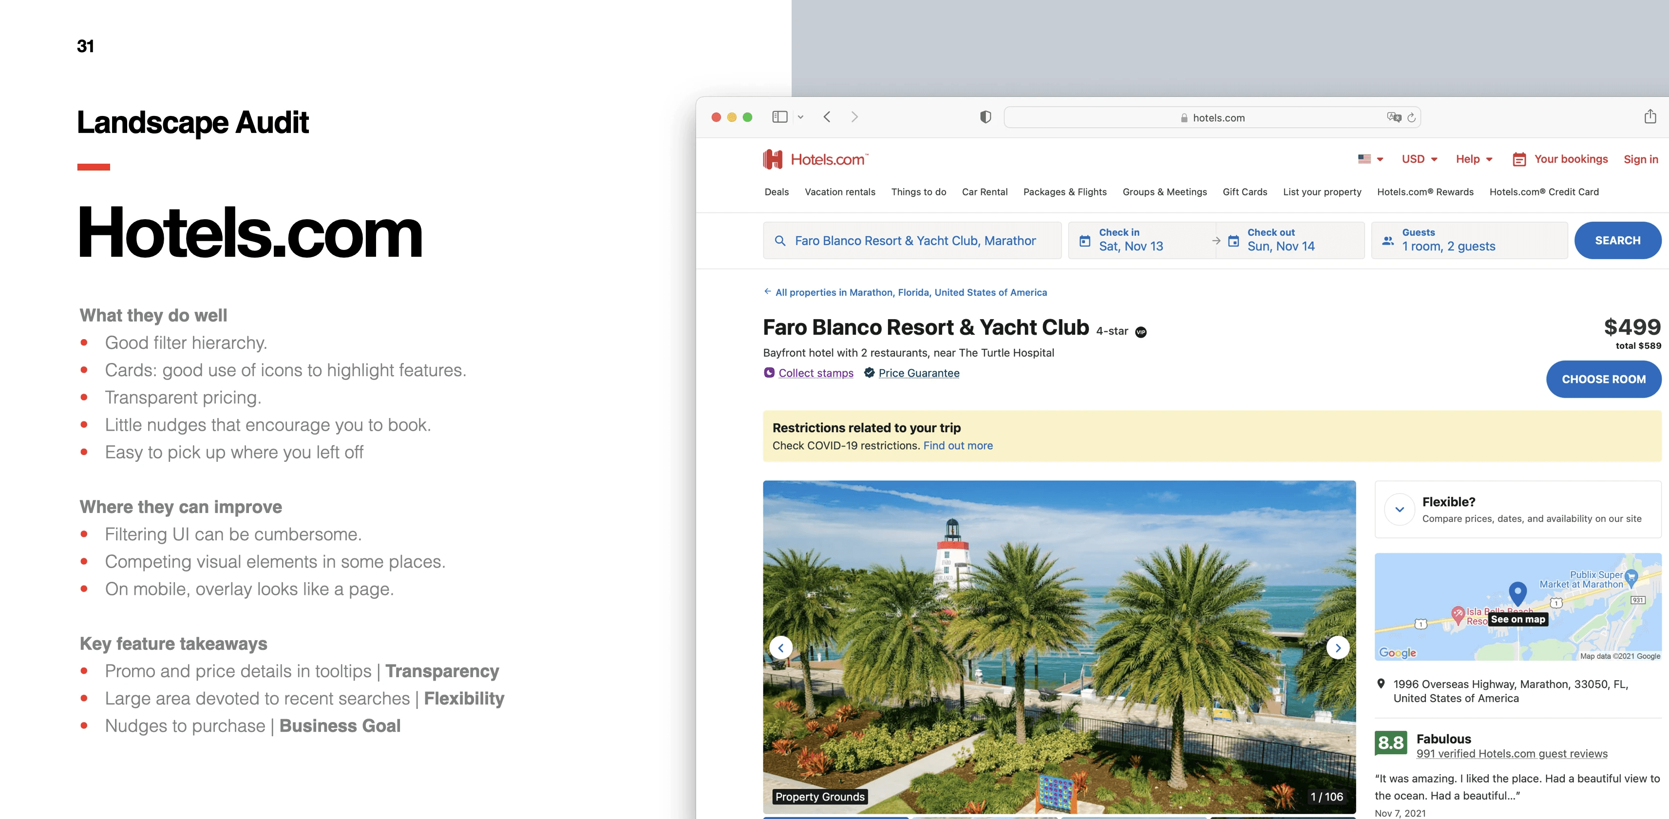Reload the page with refresh icon
This screenshot has height=819, width=1669.
point(1411,117)
